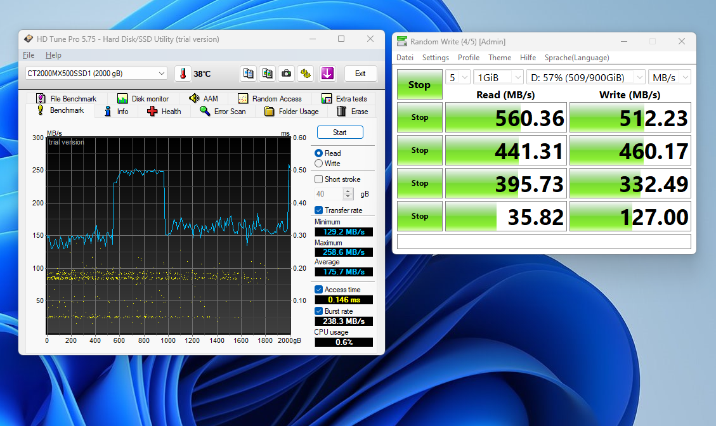Switch to the AAM tab
This screenshot has height=426, width=716.
[x=204, y=99]
